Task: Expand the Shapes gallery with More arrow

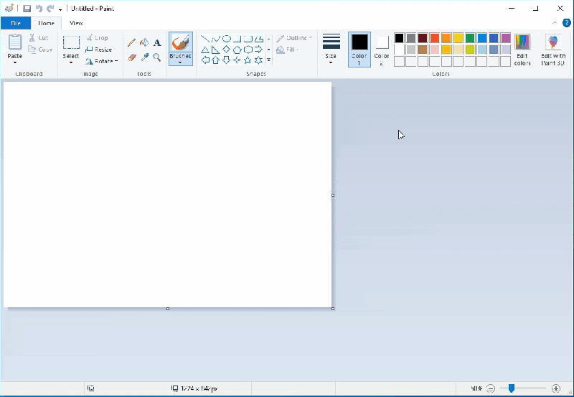Action: (x=268, y=60)
